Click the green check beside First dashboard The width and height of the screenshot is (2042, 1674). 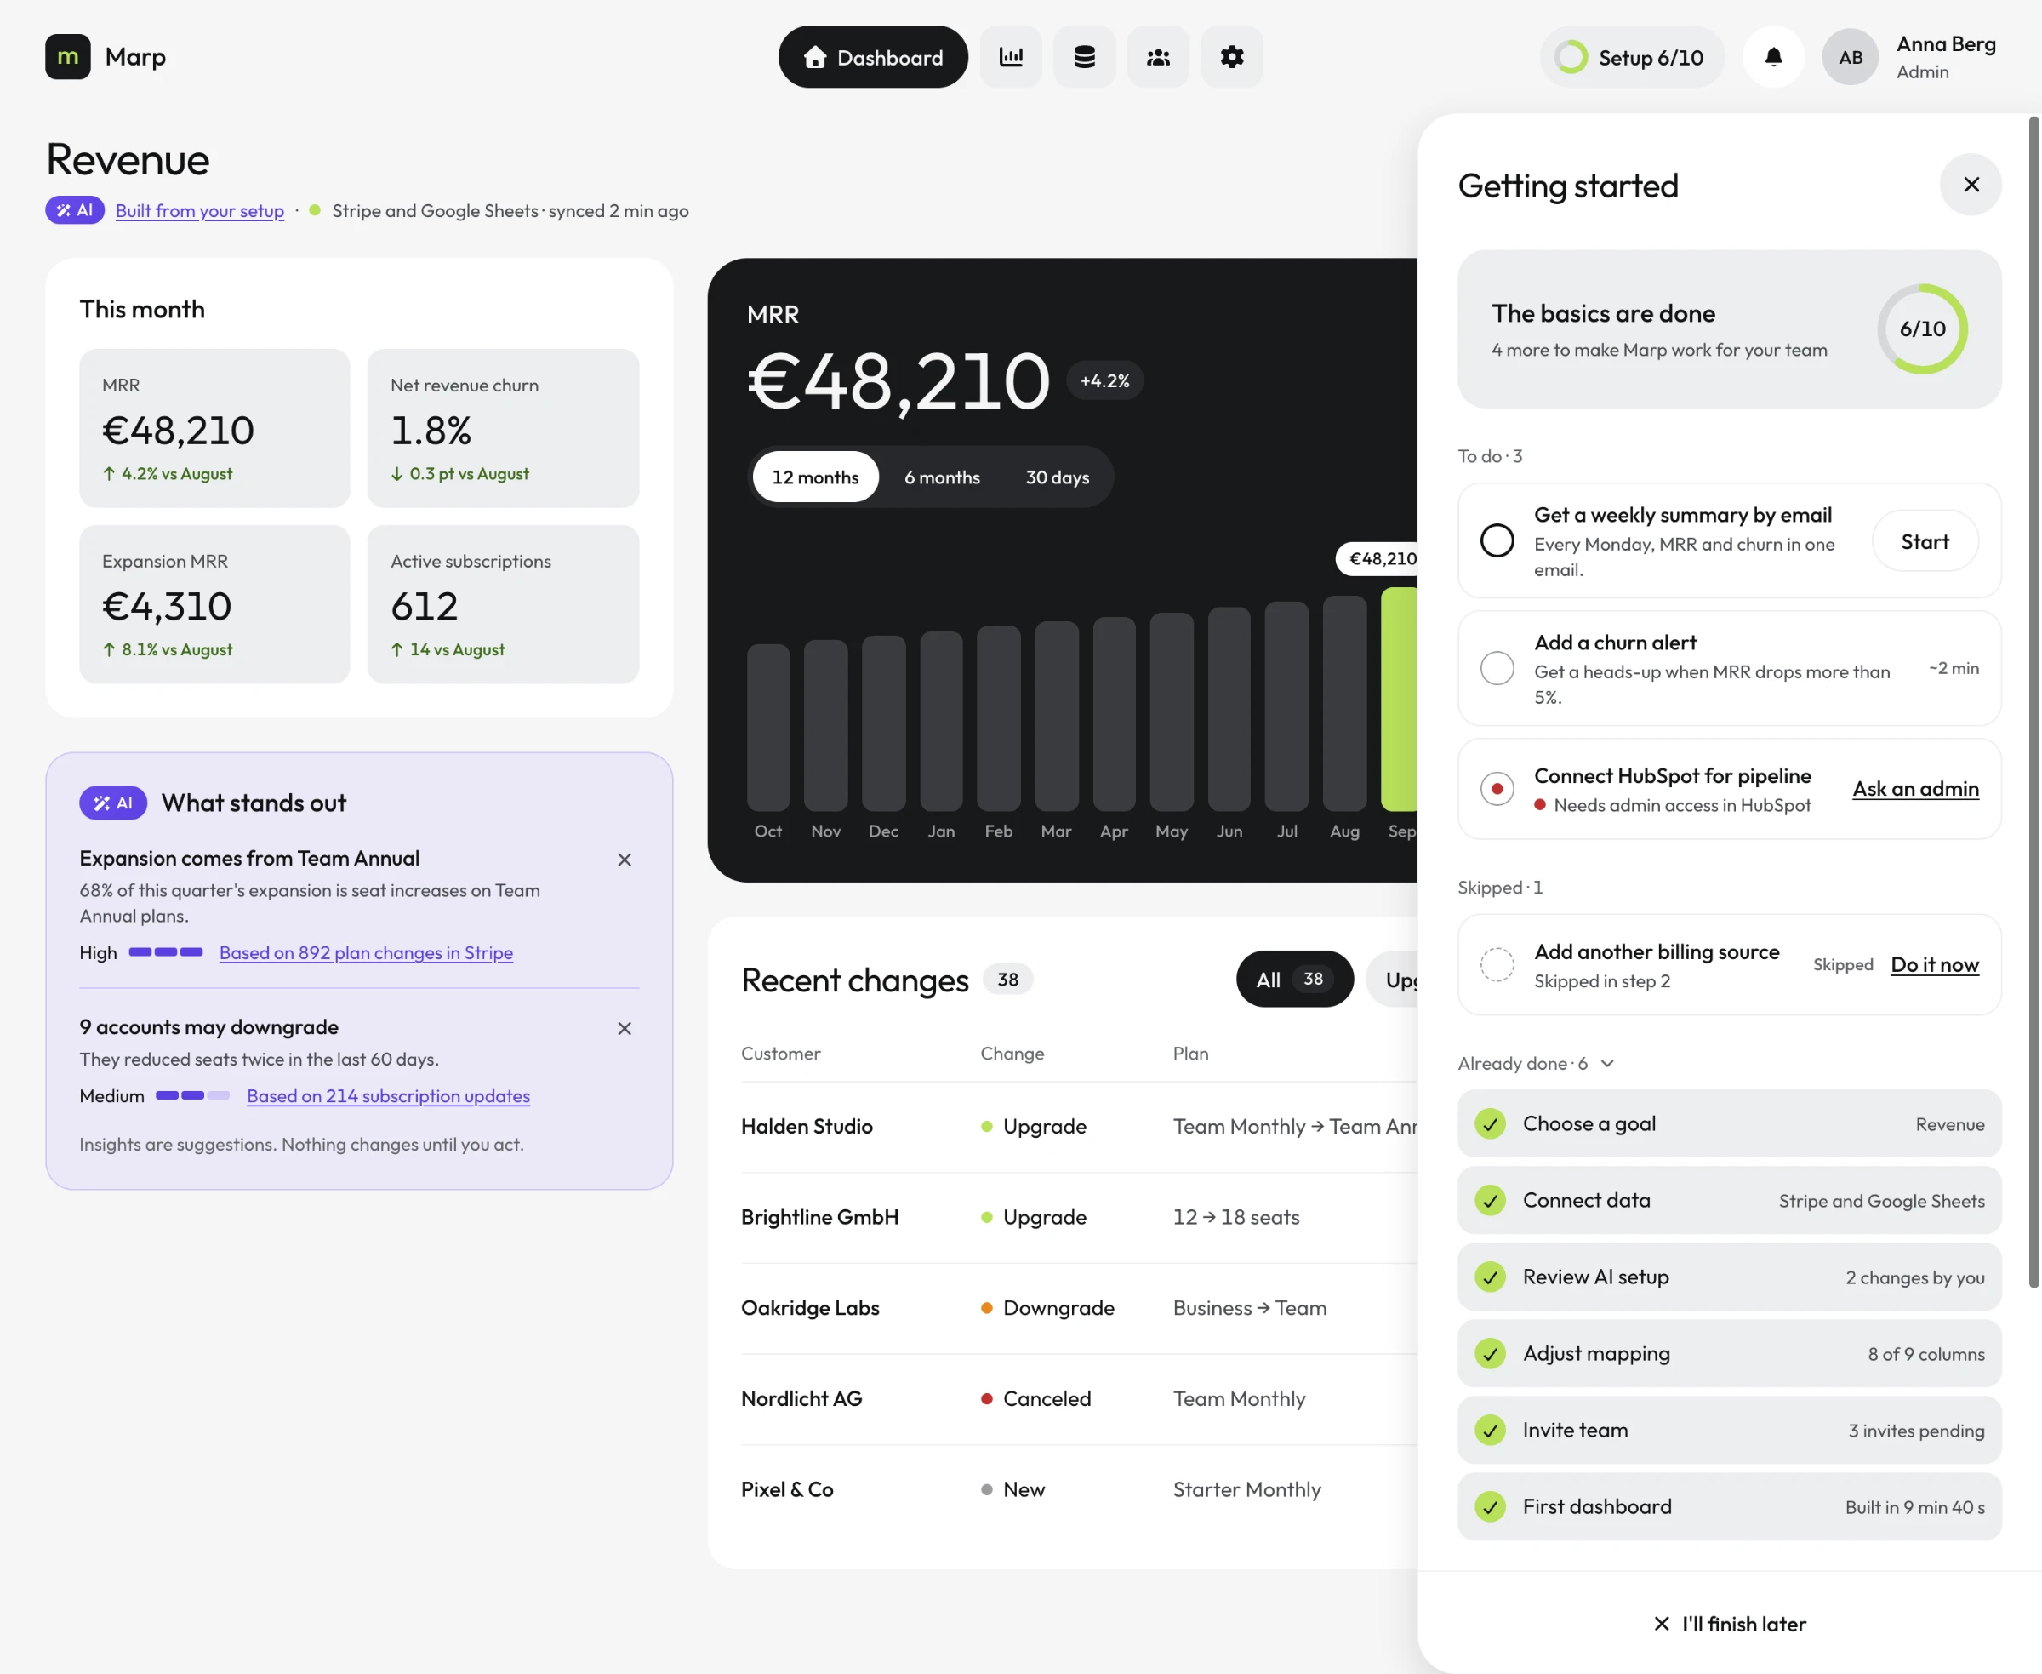(x=1491, y=1506)
